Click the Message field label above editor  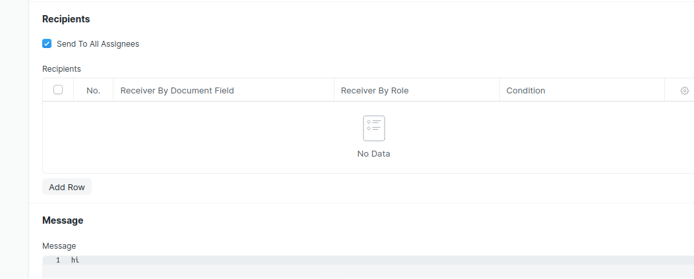coord(59,246)
